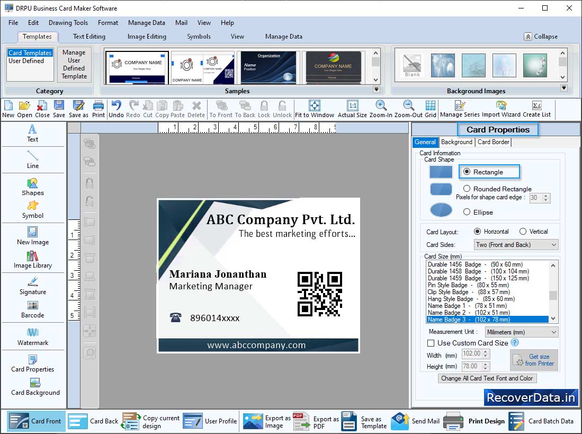Open the Drawing Tools menu

click(x=68, y=23)
